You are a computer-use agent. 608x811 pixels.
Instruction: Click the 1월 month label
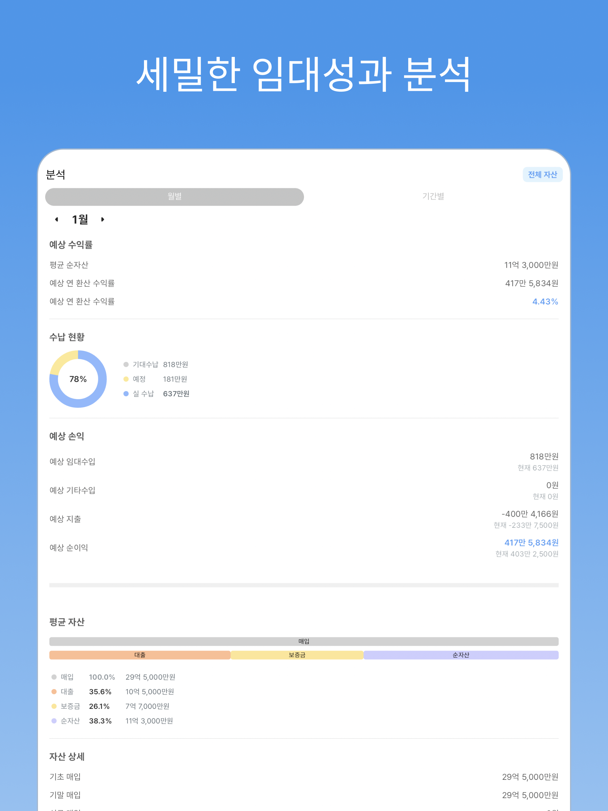(x=80, y=219)
